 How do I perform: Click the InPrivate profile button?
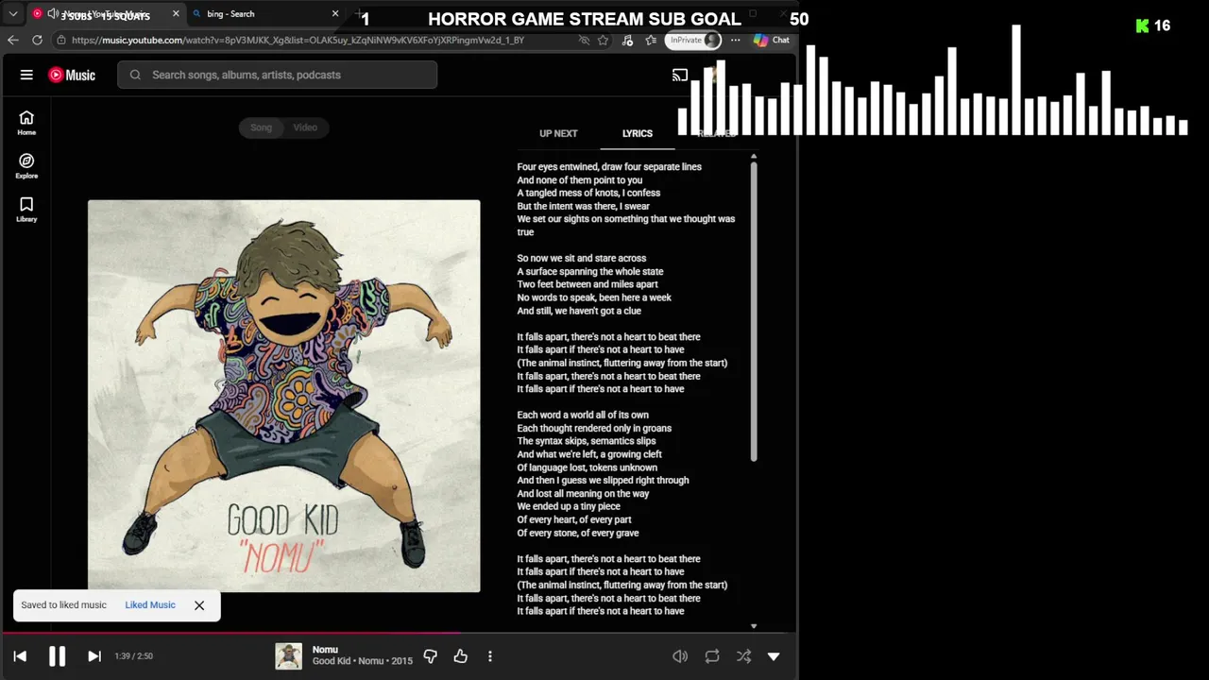tap(693, 41)
